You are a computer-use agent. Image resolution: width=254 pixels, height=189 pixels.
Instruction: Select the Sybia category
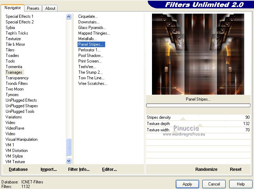[10, 28]
